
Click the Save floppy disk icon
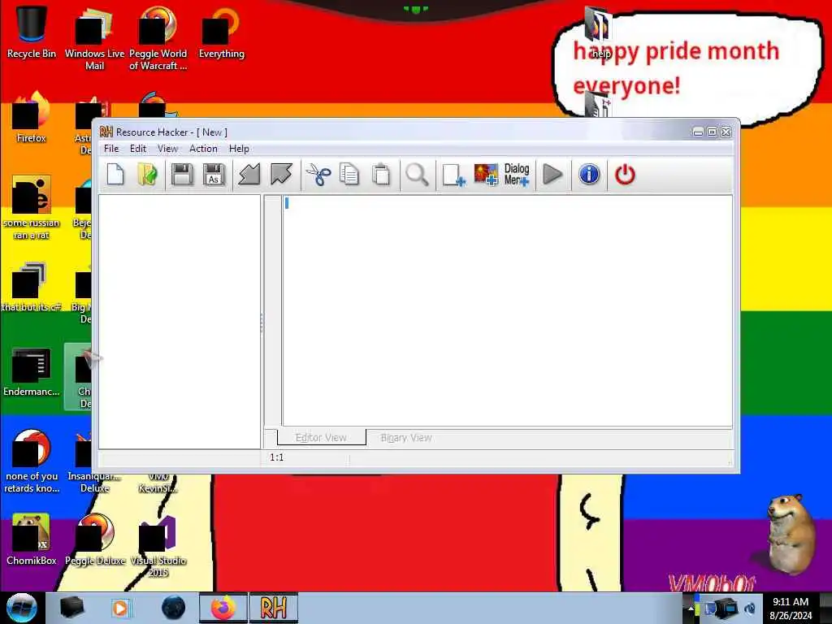(182, 175)
